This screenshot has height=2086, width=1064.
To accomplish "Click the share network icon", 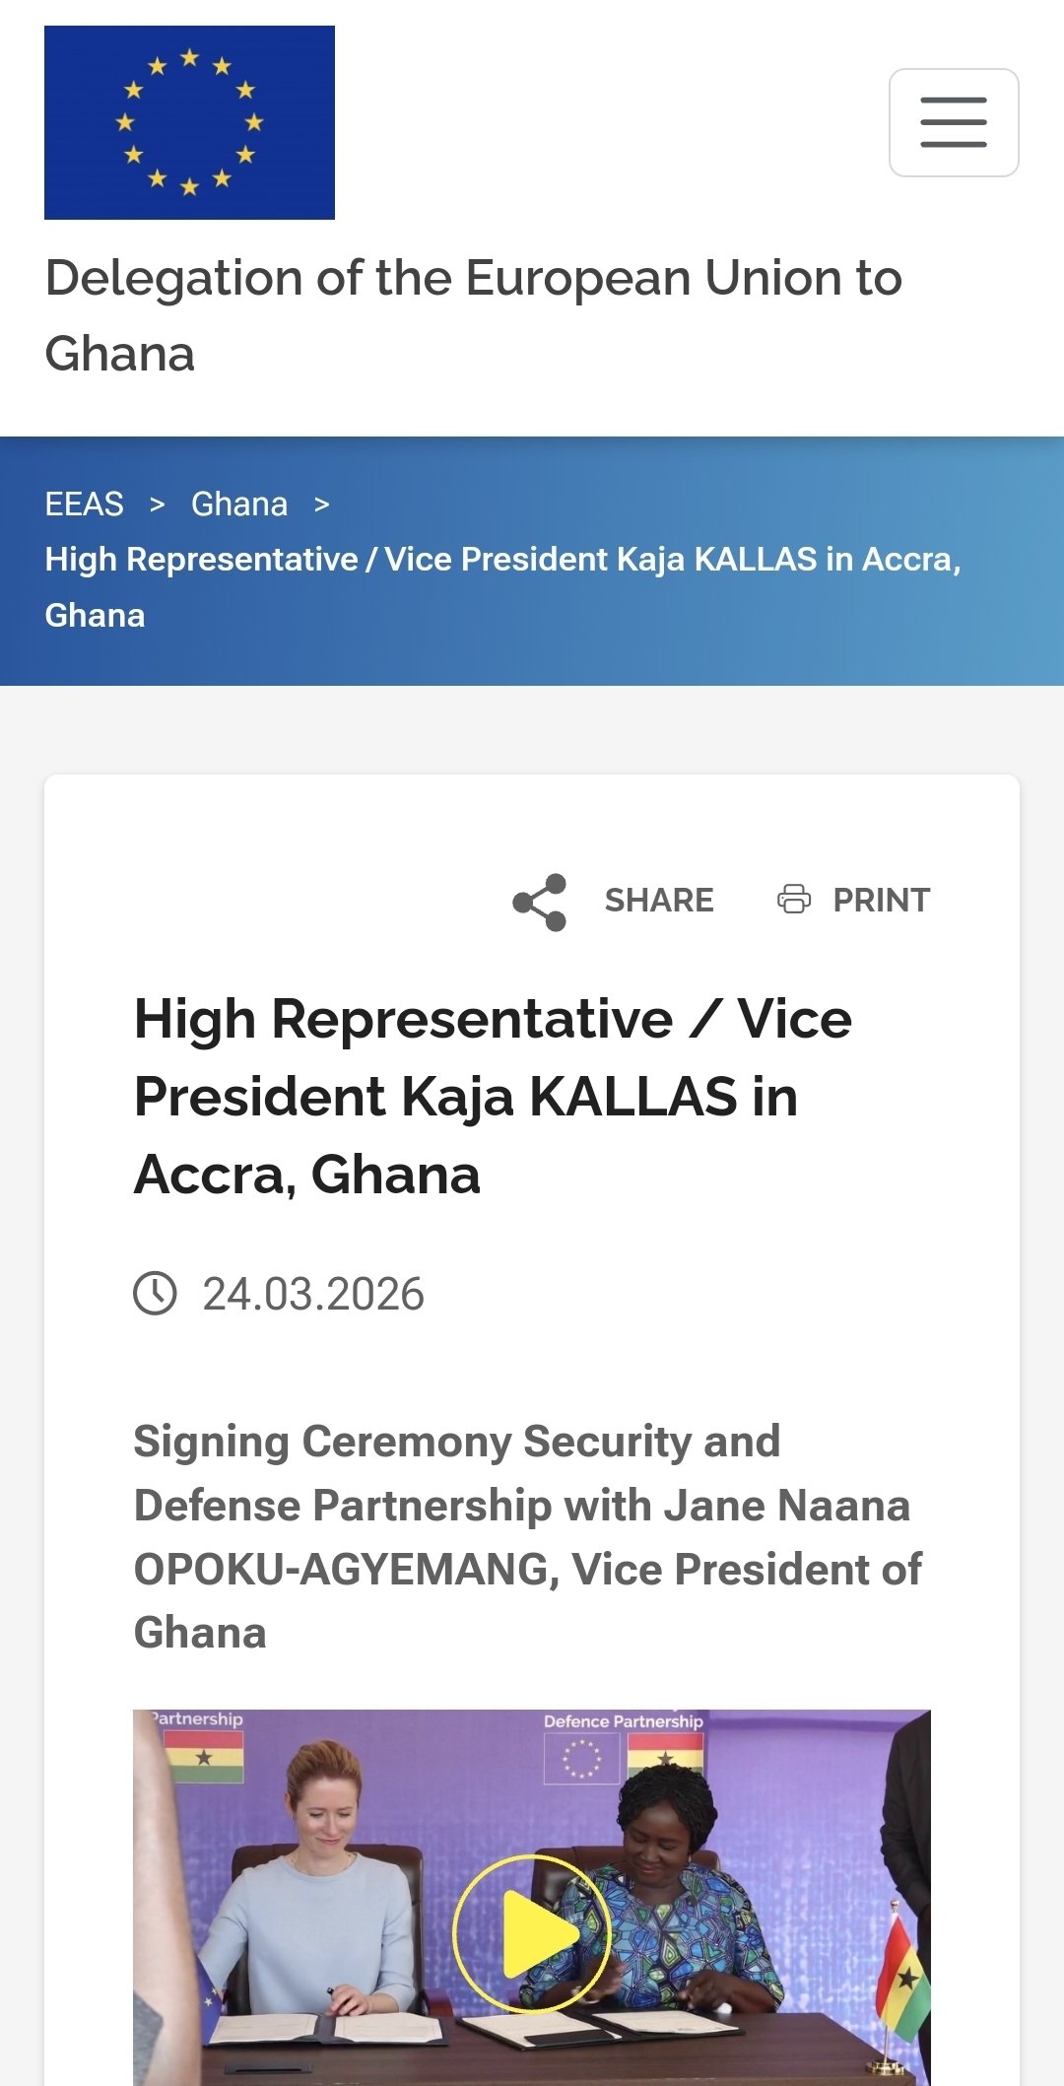I will [540, 902].
